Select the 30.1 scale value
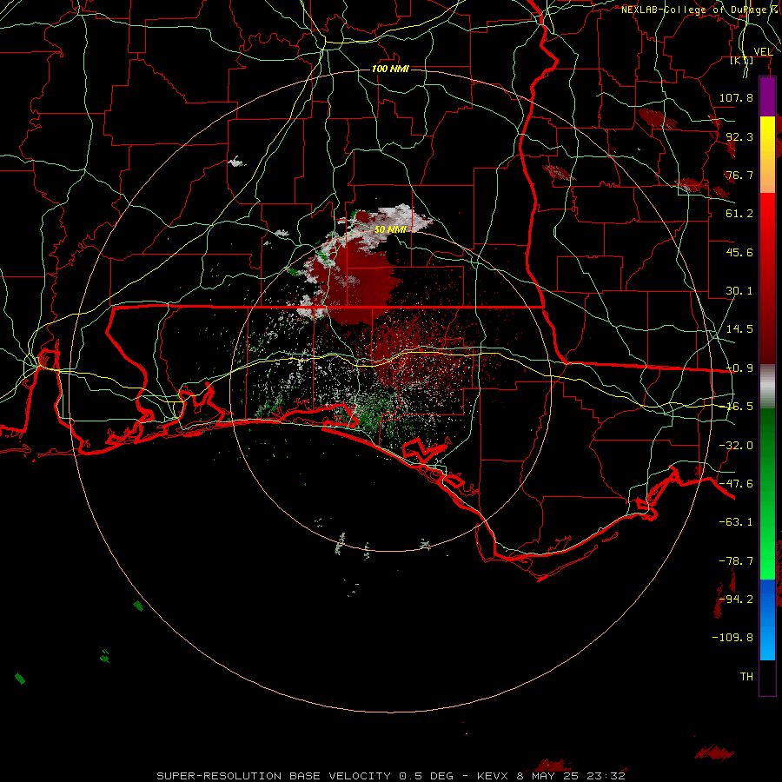Screen dimensions: 782x782 click(739, 291)
